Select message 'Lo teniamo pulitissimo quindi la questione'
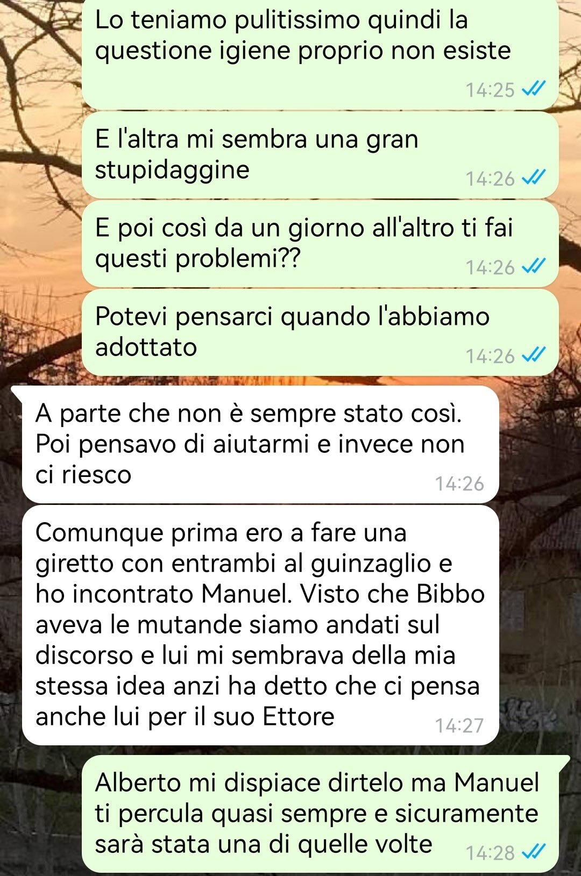The image size is (581, 876). pos(320,54)
